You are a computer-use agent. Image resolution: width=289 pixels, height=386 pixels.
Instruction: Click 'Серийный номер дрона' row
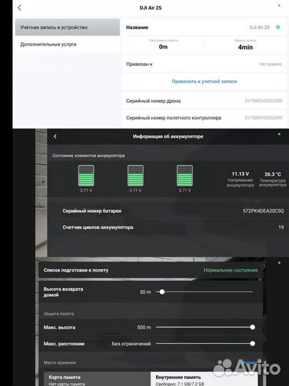pos(204,101)
